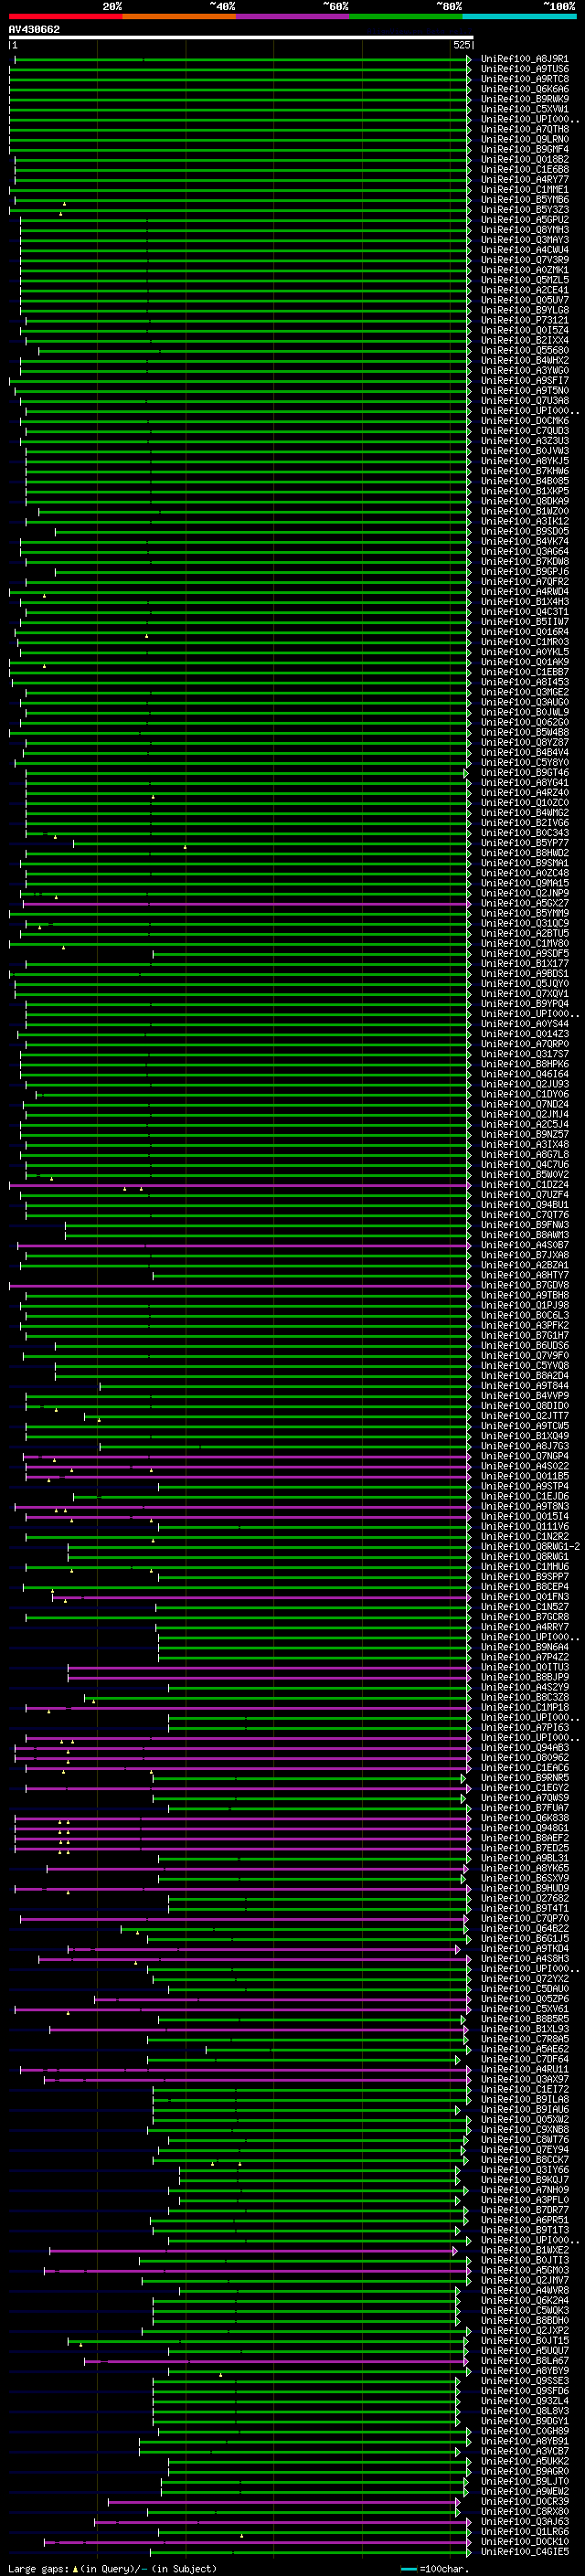This screenshot has height=2576, width=585.
Task: Open the last hit UniRef100_C4GIE5
Action: (524, 2551)
